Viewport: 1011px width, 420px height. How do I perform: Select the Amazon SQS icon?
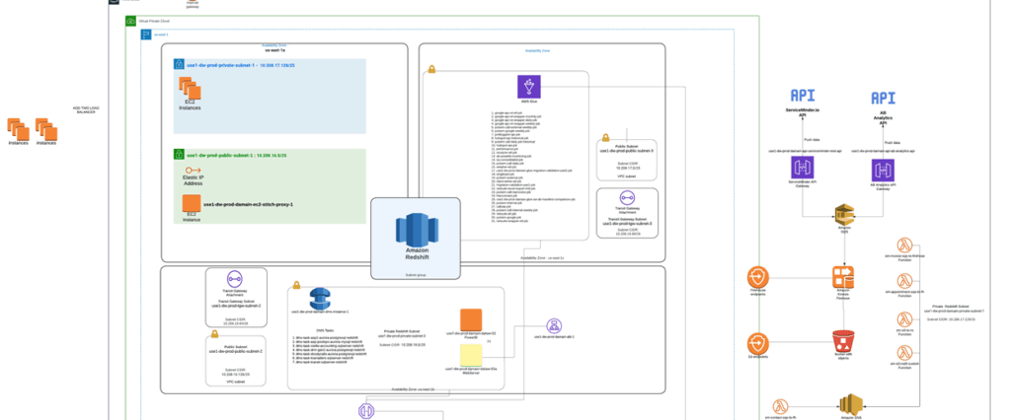pyautogui.click(x=844, y=216)
